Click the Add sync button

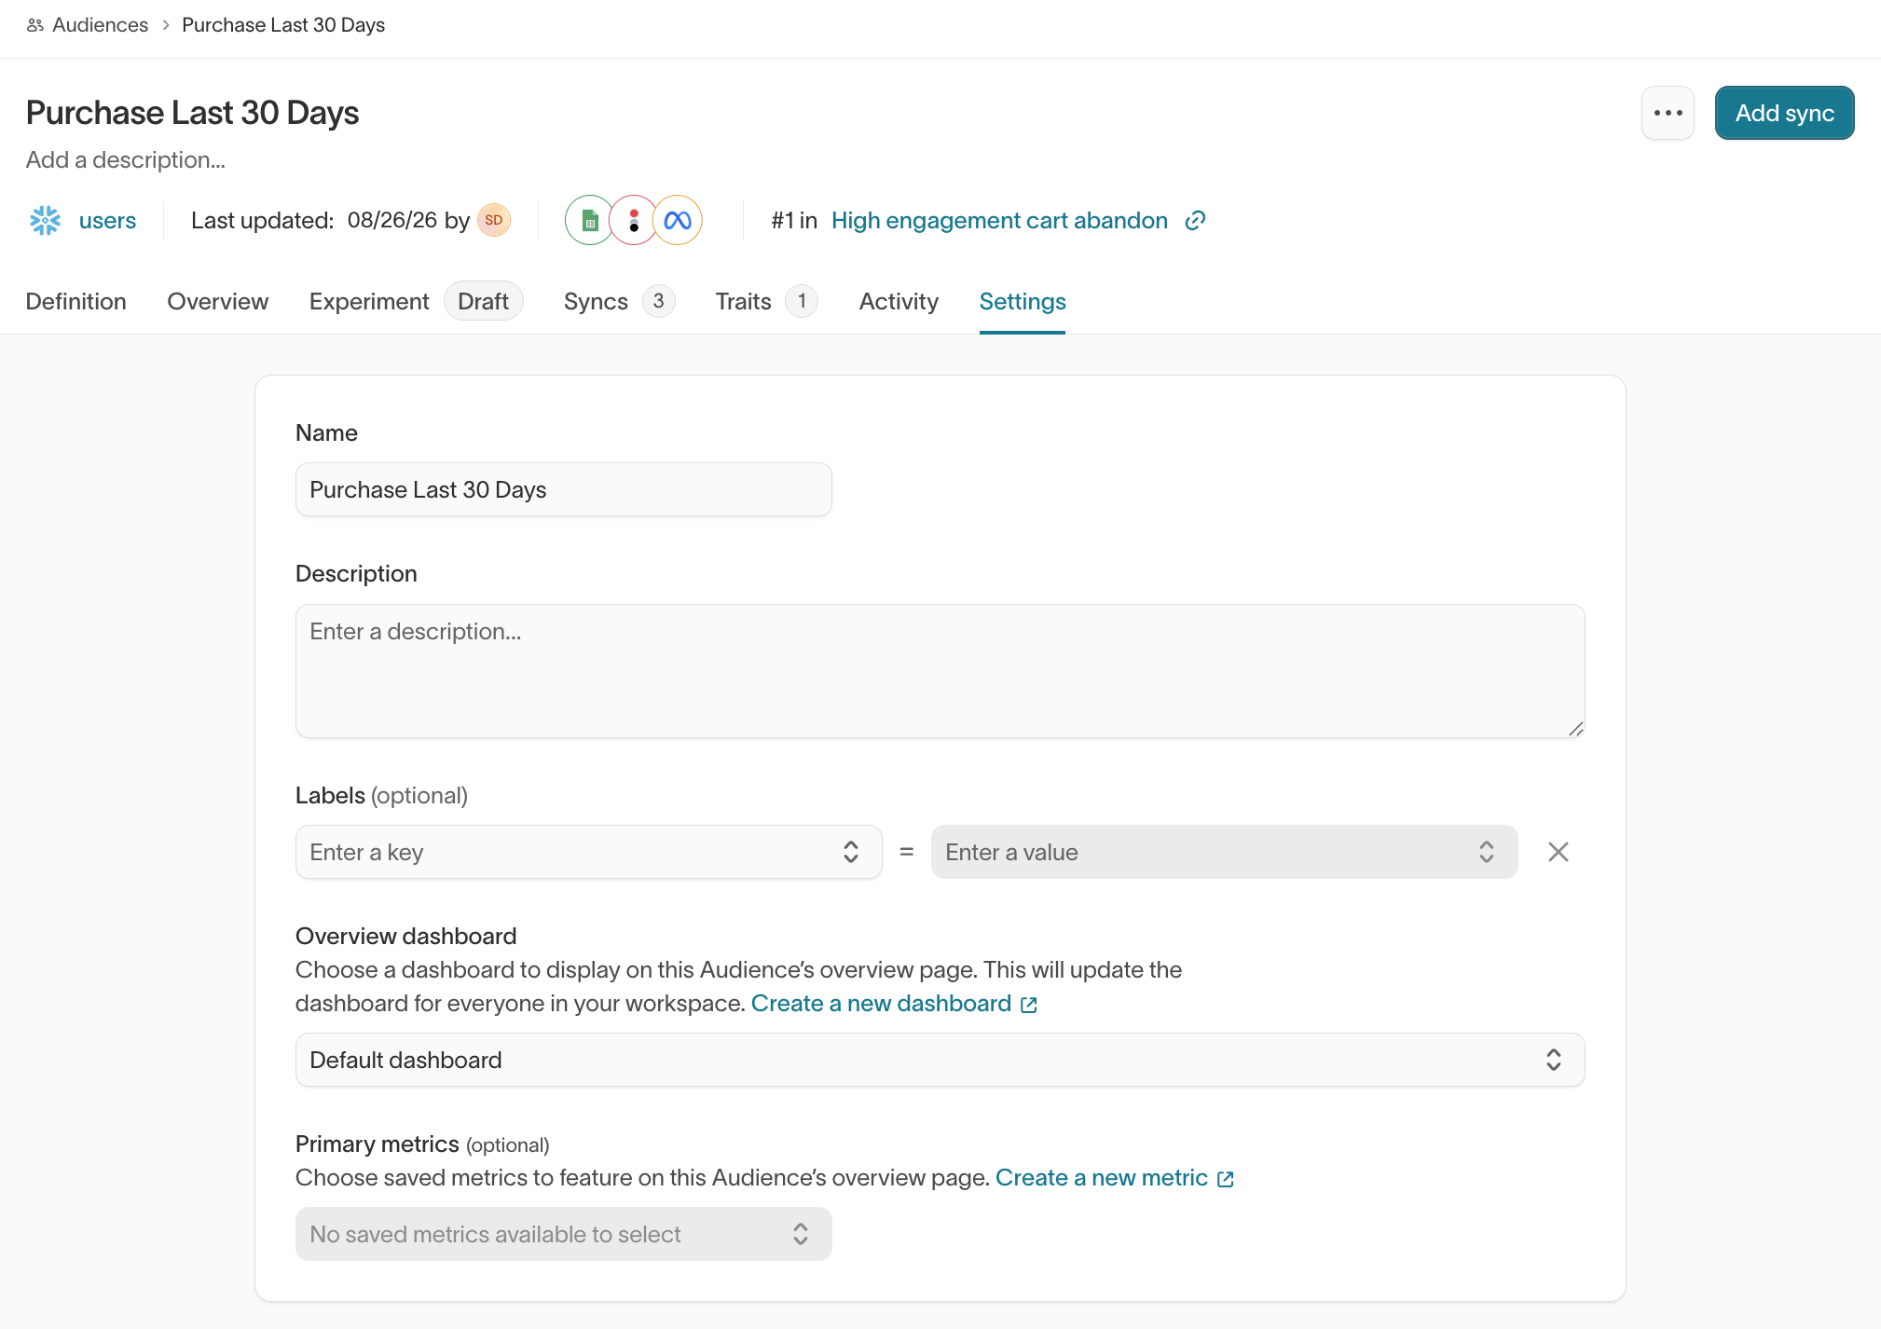pos(1784,113)
